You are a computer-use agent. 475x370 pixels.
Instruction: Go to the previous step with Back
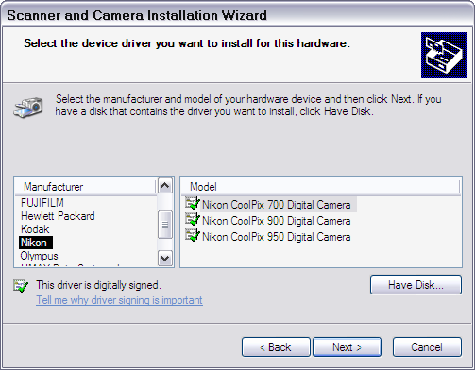pos(276,347)
